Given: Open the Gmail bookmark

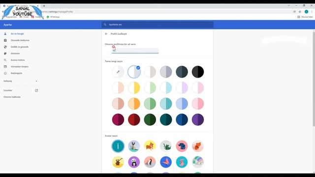Looking at the screenshot, I should tap(24, 17).
